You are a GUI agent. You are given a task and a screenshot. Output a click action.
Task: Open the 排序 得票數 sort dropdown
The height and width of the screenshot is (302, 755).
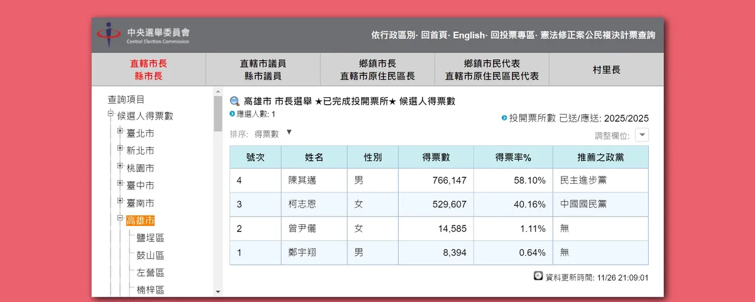coord(289,132)
